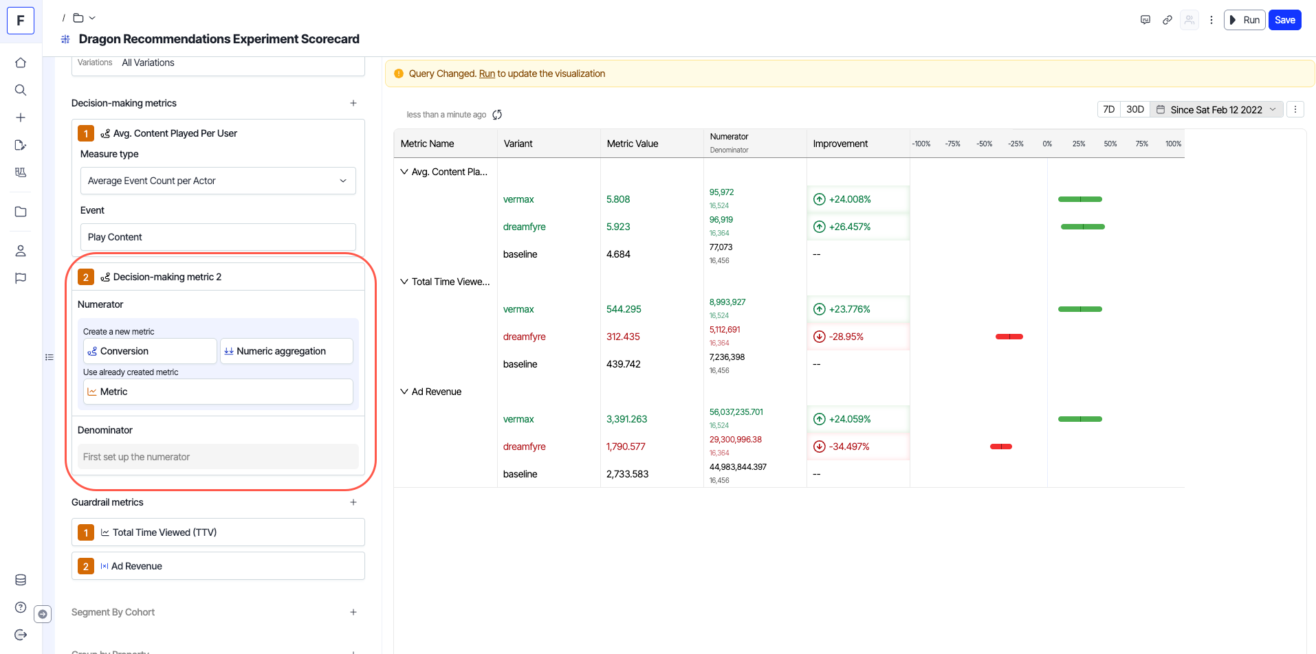
Task: Open the share users icon
Action: [1189, 20]
